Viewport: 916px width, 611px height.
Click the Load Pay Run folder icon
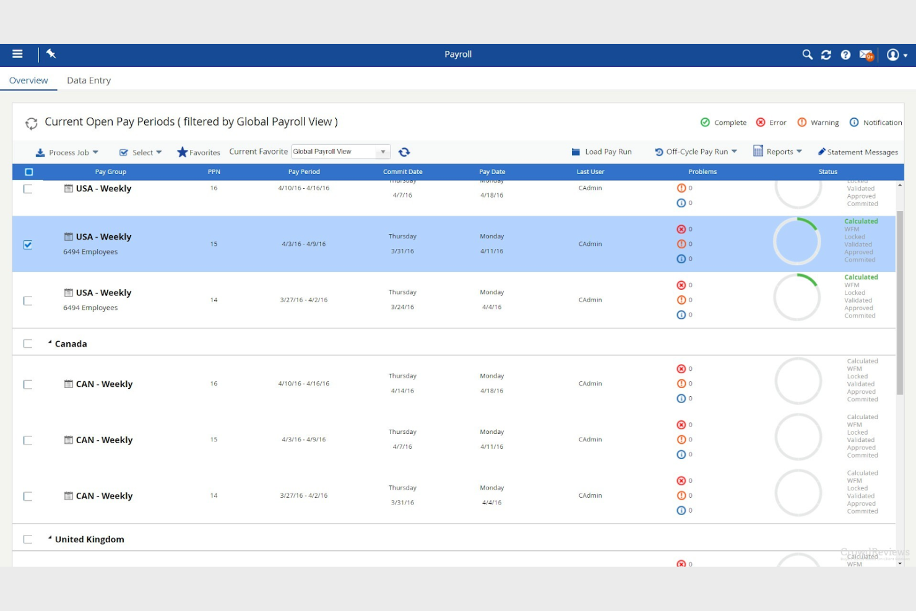(x=576, y=151)
